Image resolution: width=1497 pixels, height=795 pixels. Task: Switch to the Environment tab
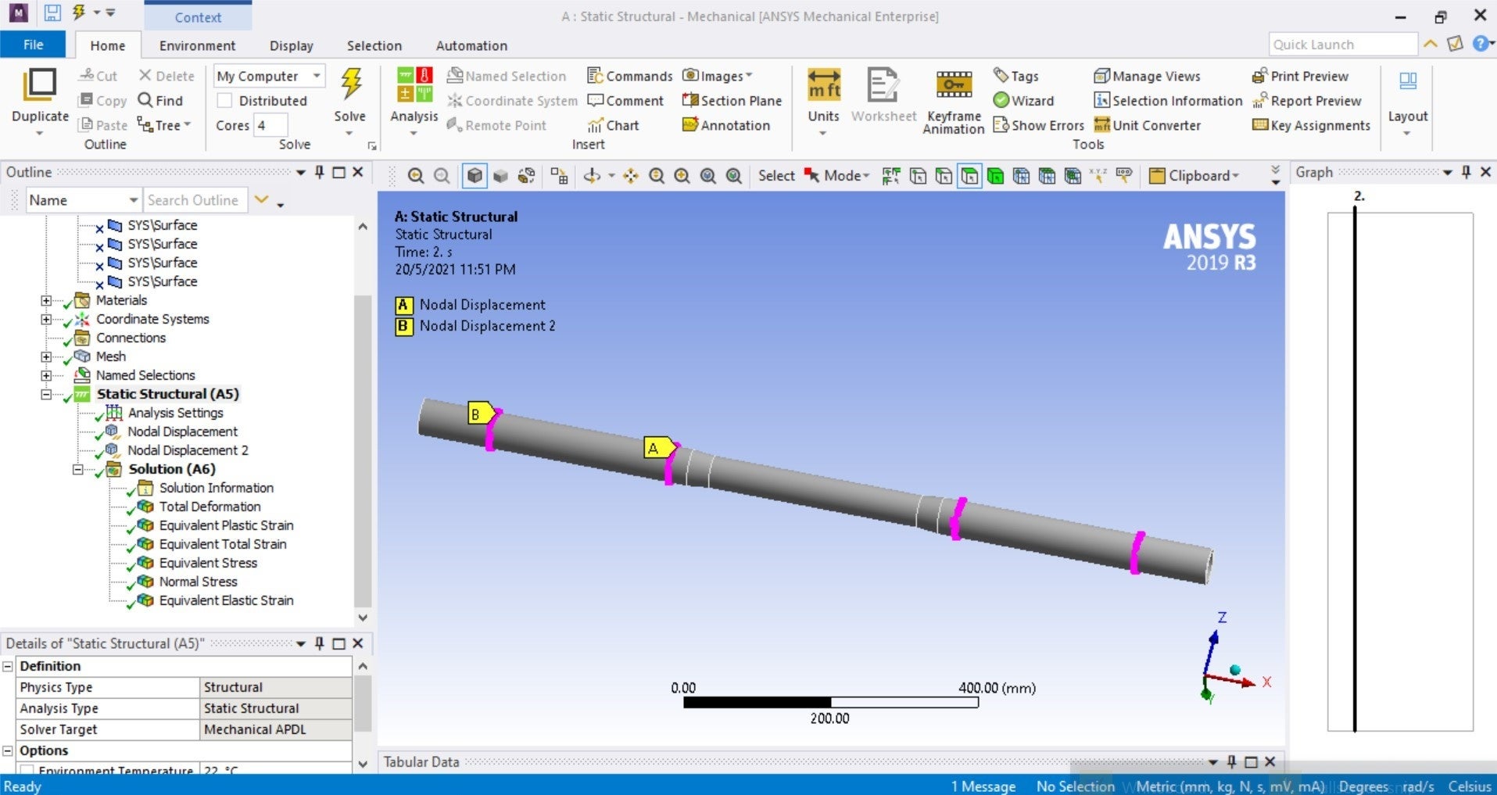(197, 45)
